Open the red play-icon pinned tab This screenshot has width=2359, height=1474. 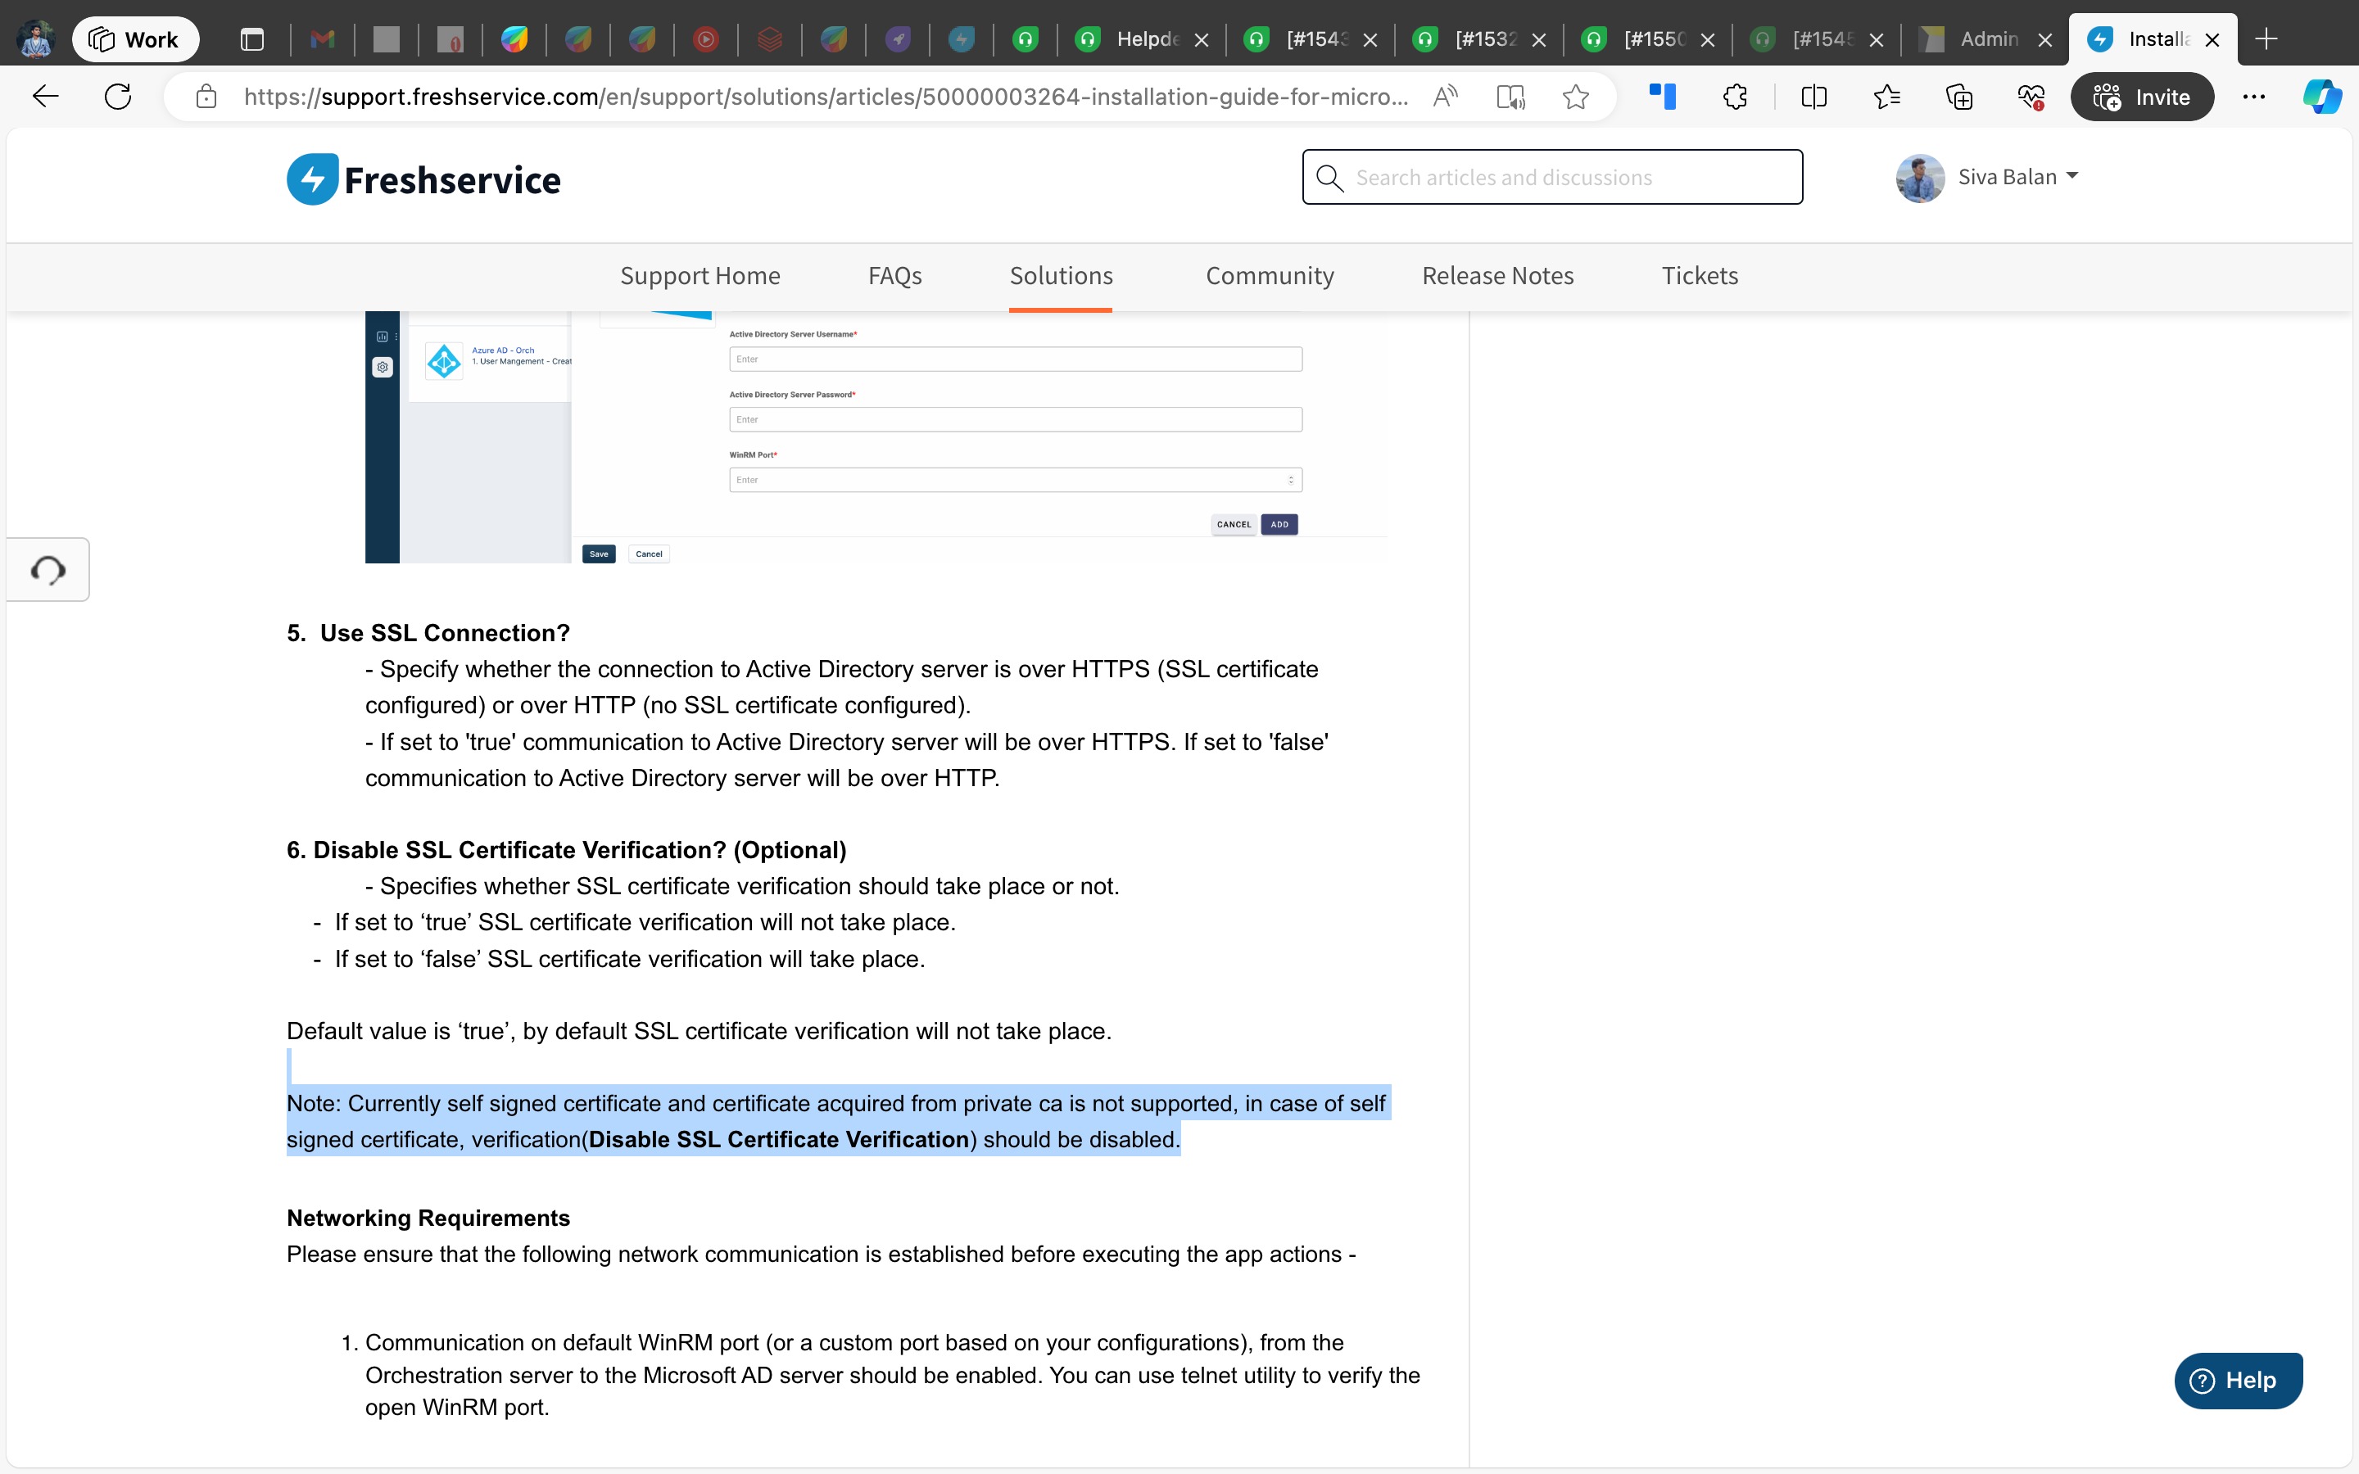pos(706,40)
